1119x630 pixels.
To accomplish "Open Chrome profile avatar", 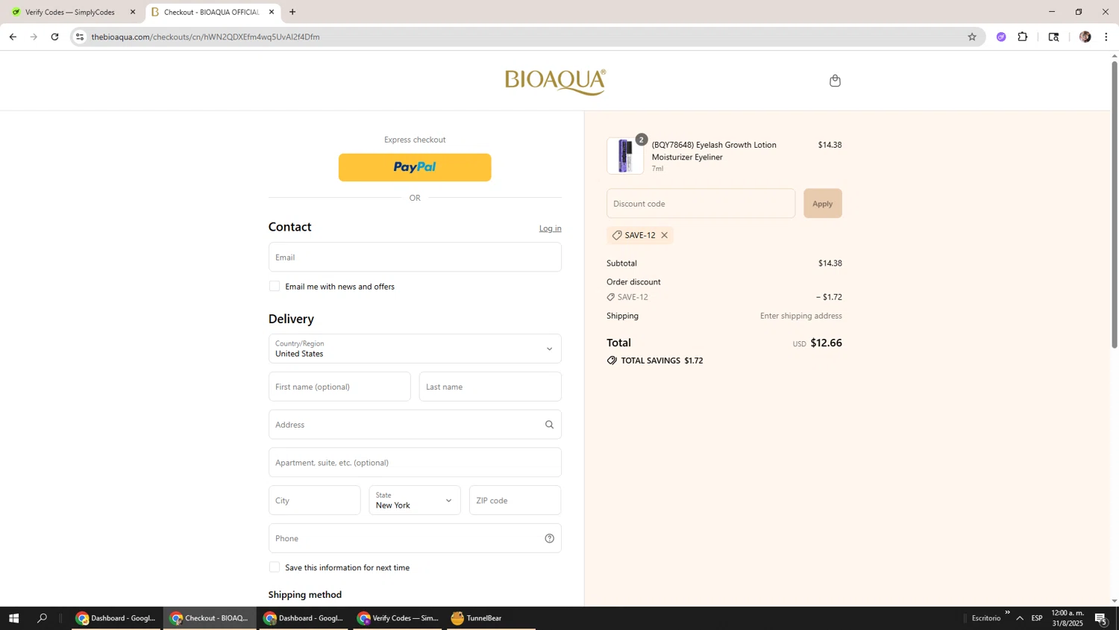I will pyautogui.click(x=1085, y=37).
